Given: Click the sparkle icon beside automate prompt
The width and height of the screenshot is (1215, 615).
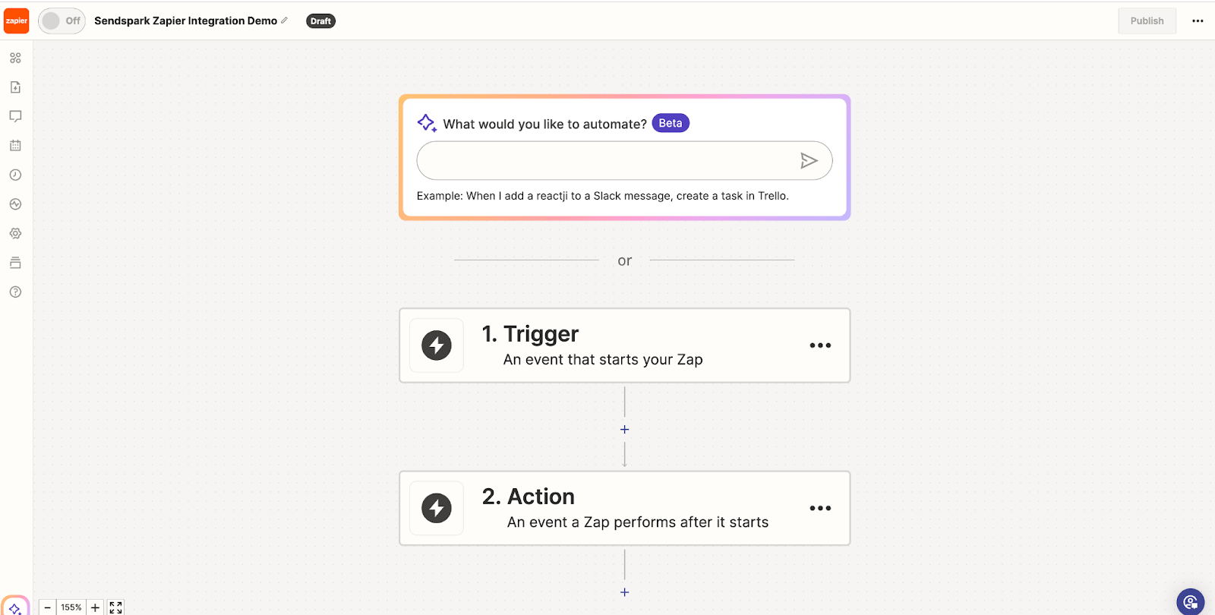Looking at the screenshot, I should point(427,123).
